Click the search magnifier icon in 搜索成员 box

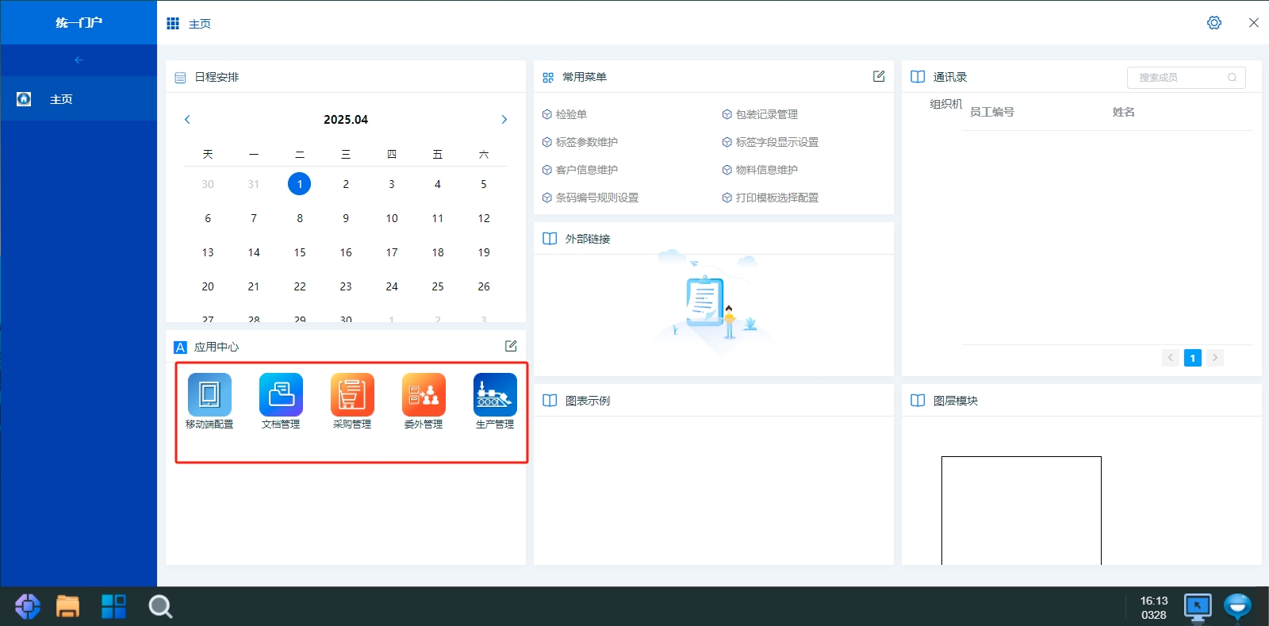click(x=1232, y=77)
